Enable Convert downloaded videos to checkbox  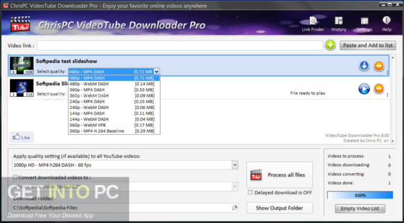point(15,177)
